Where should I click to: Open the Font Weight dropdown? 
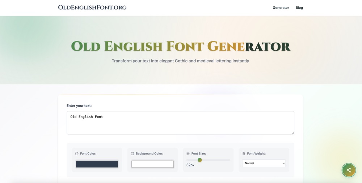click(264, 164)
